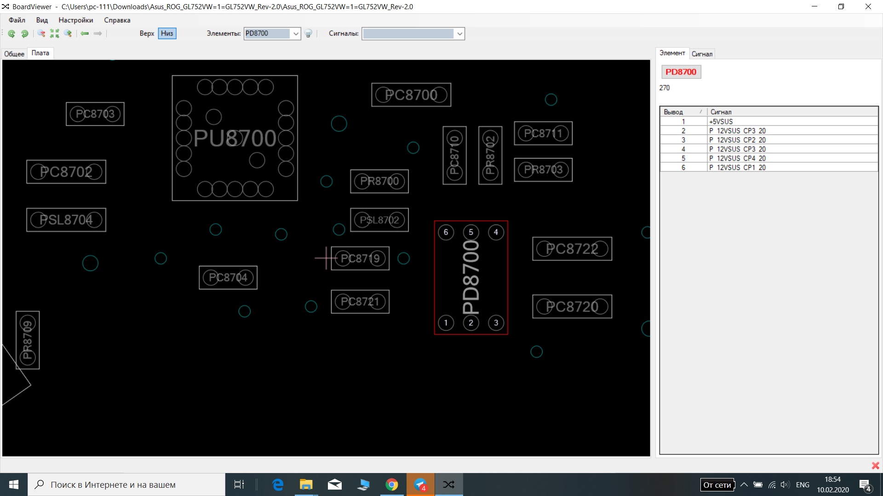Click the highlight lightbulb icon
Screen dimensions: 883x496
[309, 34]
